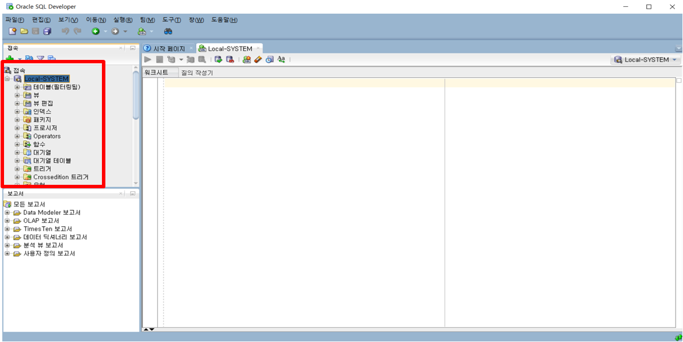This screenshot has width=683, height=342.
Task: Click the Undo arrow icon
Action: (x=65, y=31)
